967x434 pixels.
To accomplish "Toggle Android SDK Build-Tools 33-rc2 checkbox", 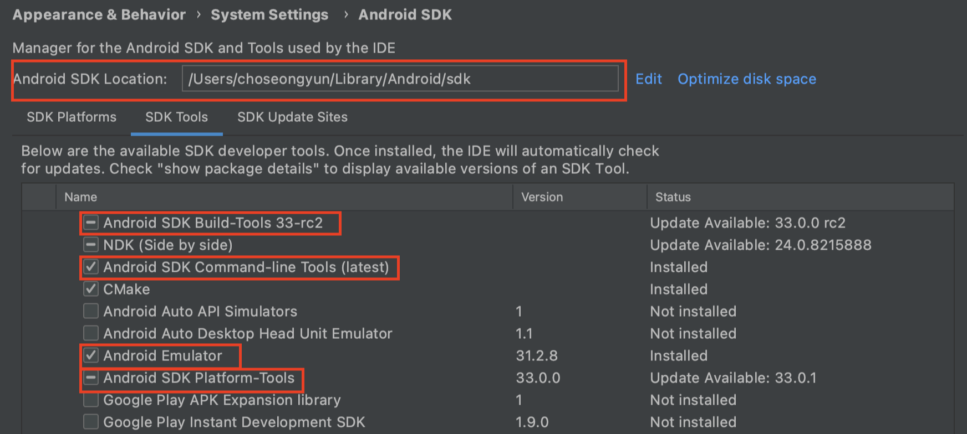I will click(x=91, y=223).
